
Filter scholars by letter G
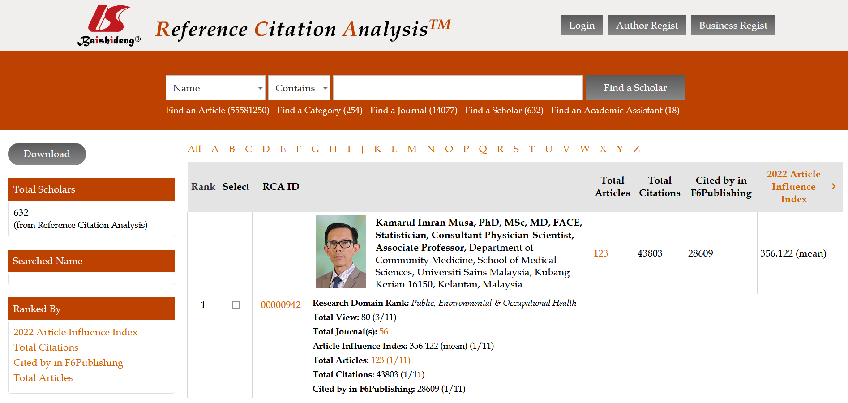[x=315, y=149]
